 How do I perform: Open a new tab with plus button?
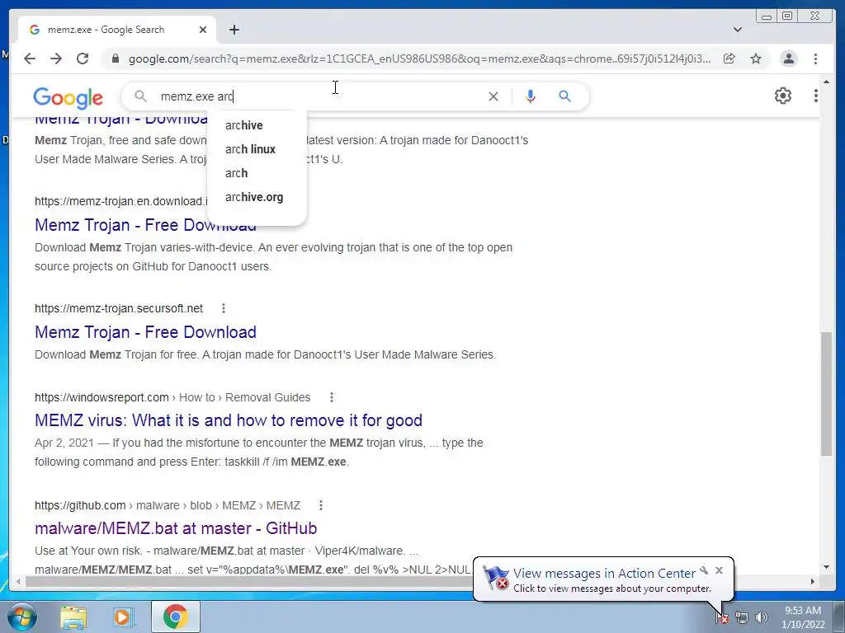[234, 30]
